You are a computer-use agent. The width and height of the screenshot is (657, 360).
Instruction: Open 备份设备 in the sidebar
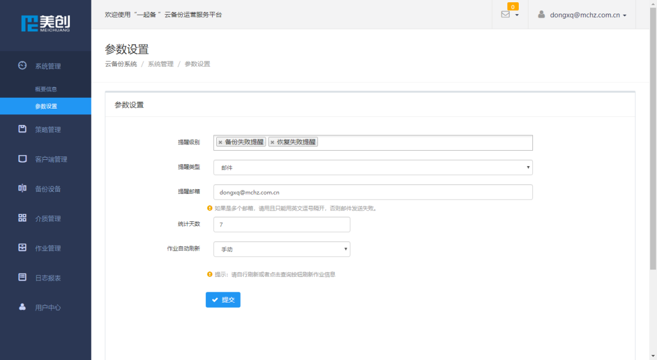pos(46,189)
